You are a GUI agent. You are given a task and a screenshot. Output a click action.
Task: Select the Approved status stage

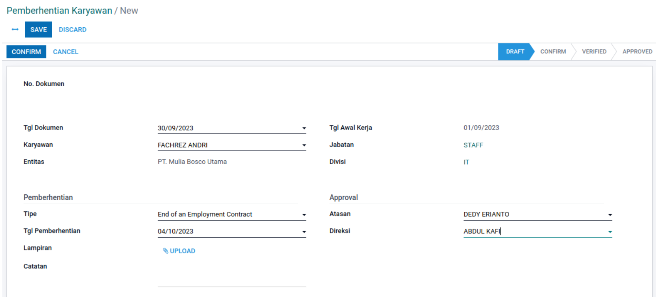[x=637, y=52]
